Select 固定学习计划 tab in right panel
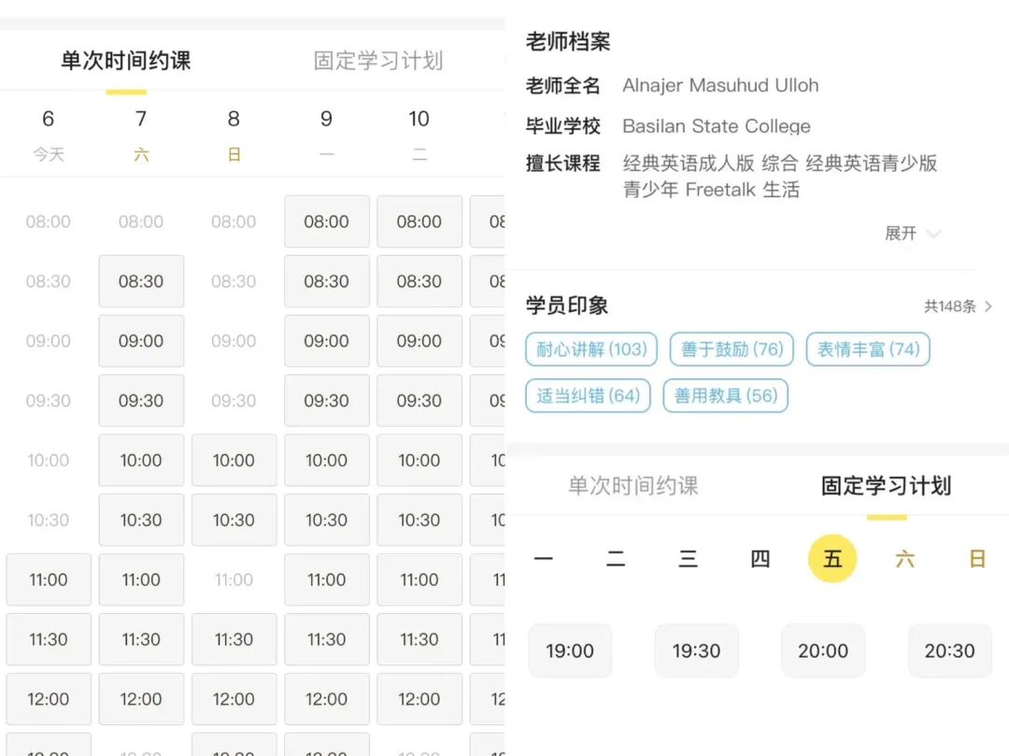 pyautogui.click(x=886, y=485)
